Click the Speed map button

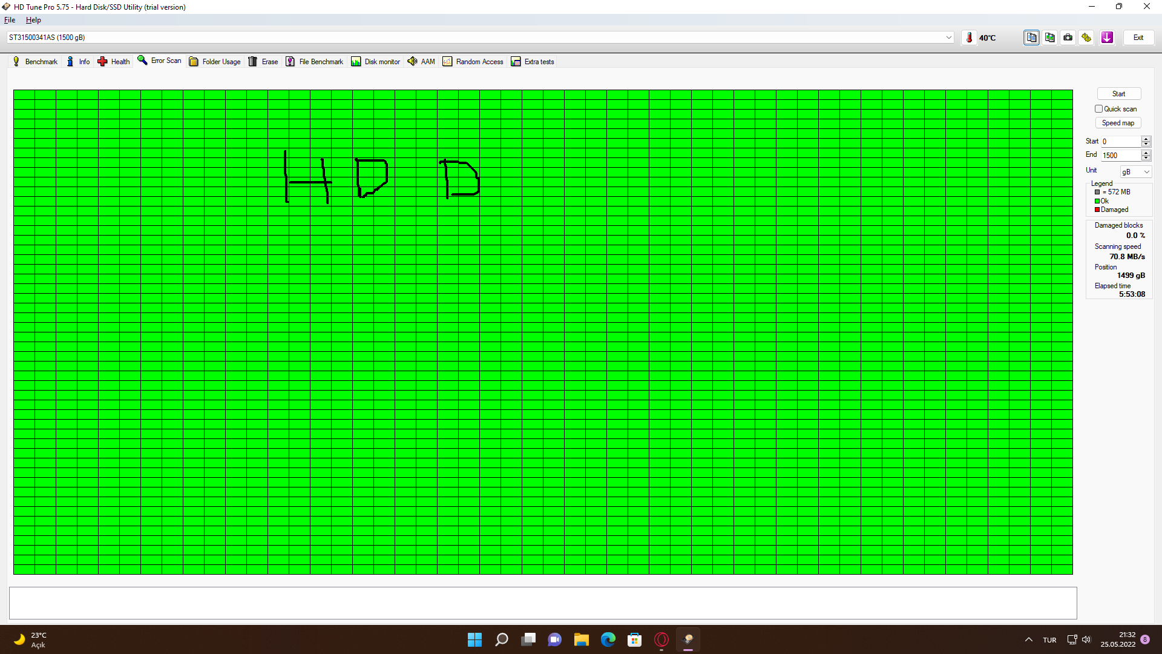[1118, 123]
